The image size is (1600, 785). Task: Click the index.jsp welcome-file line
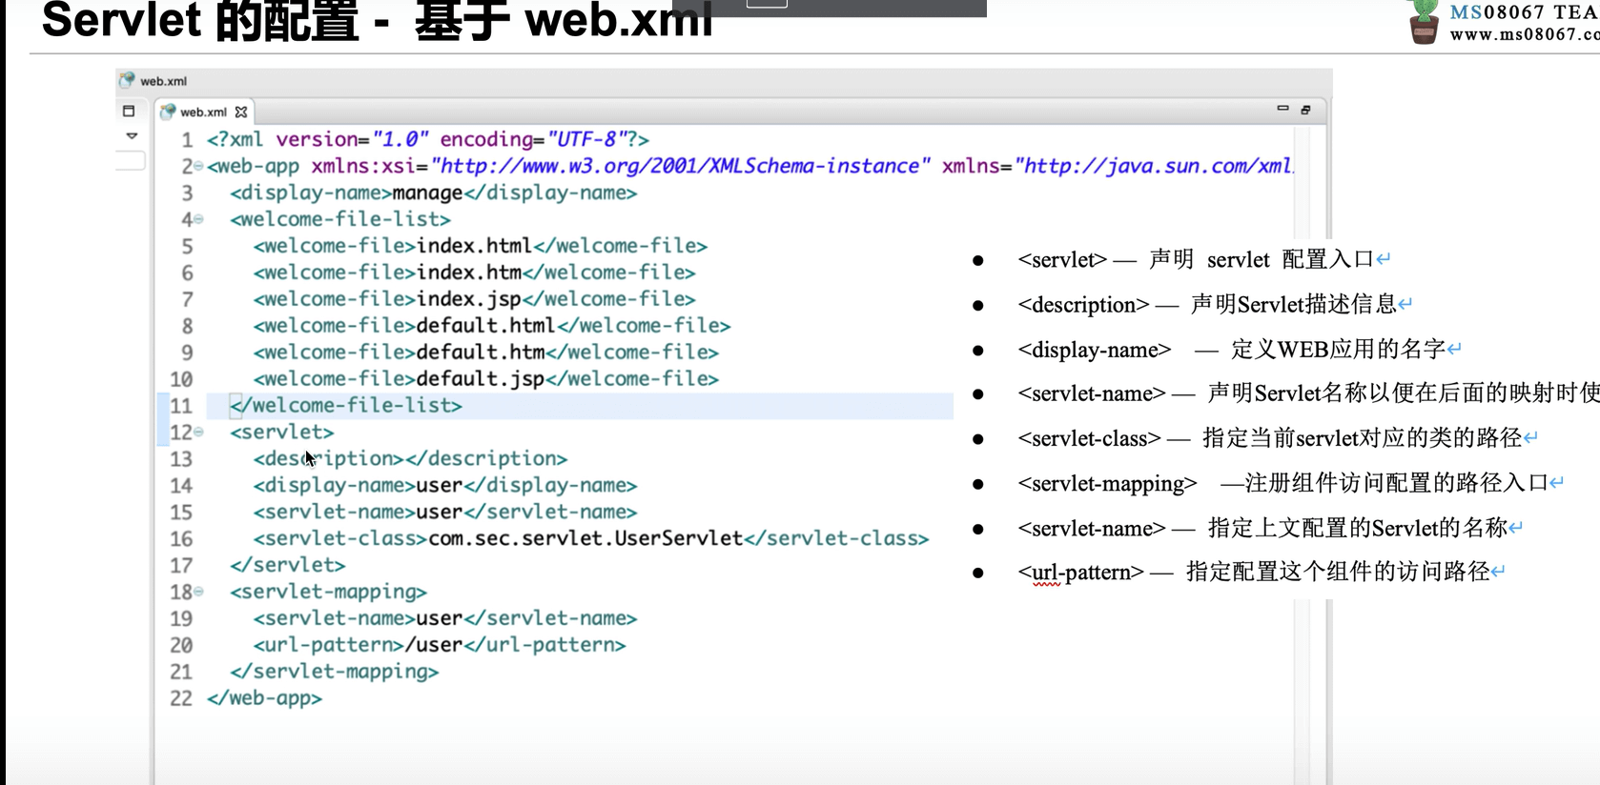coord(474,299)
